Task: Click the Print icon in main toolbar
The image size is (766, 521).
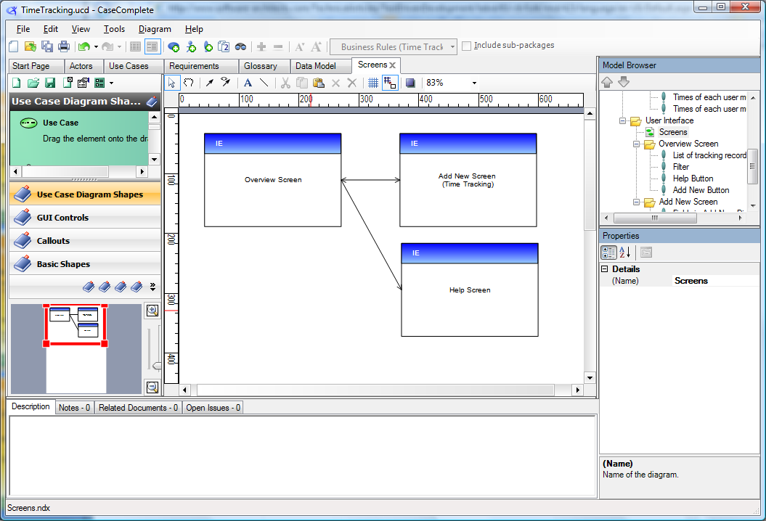Action: pos(64,46)
